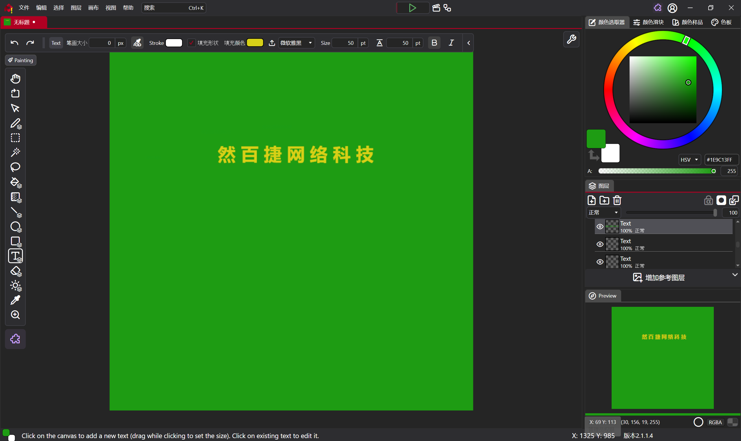This screenshot has height=441, width=741.
Task: Collapse the tool options bar
Action: coord(469,43)
